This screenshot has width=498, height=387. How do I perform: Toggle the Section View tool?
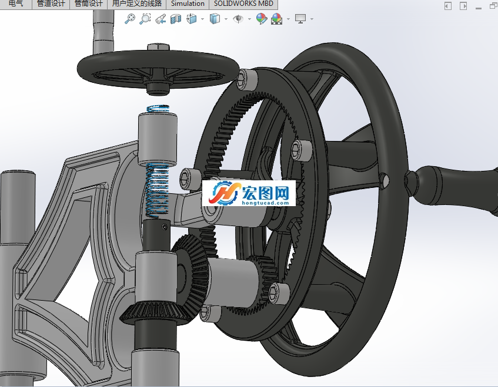[176, 19]
